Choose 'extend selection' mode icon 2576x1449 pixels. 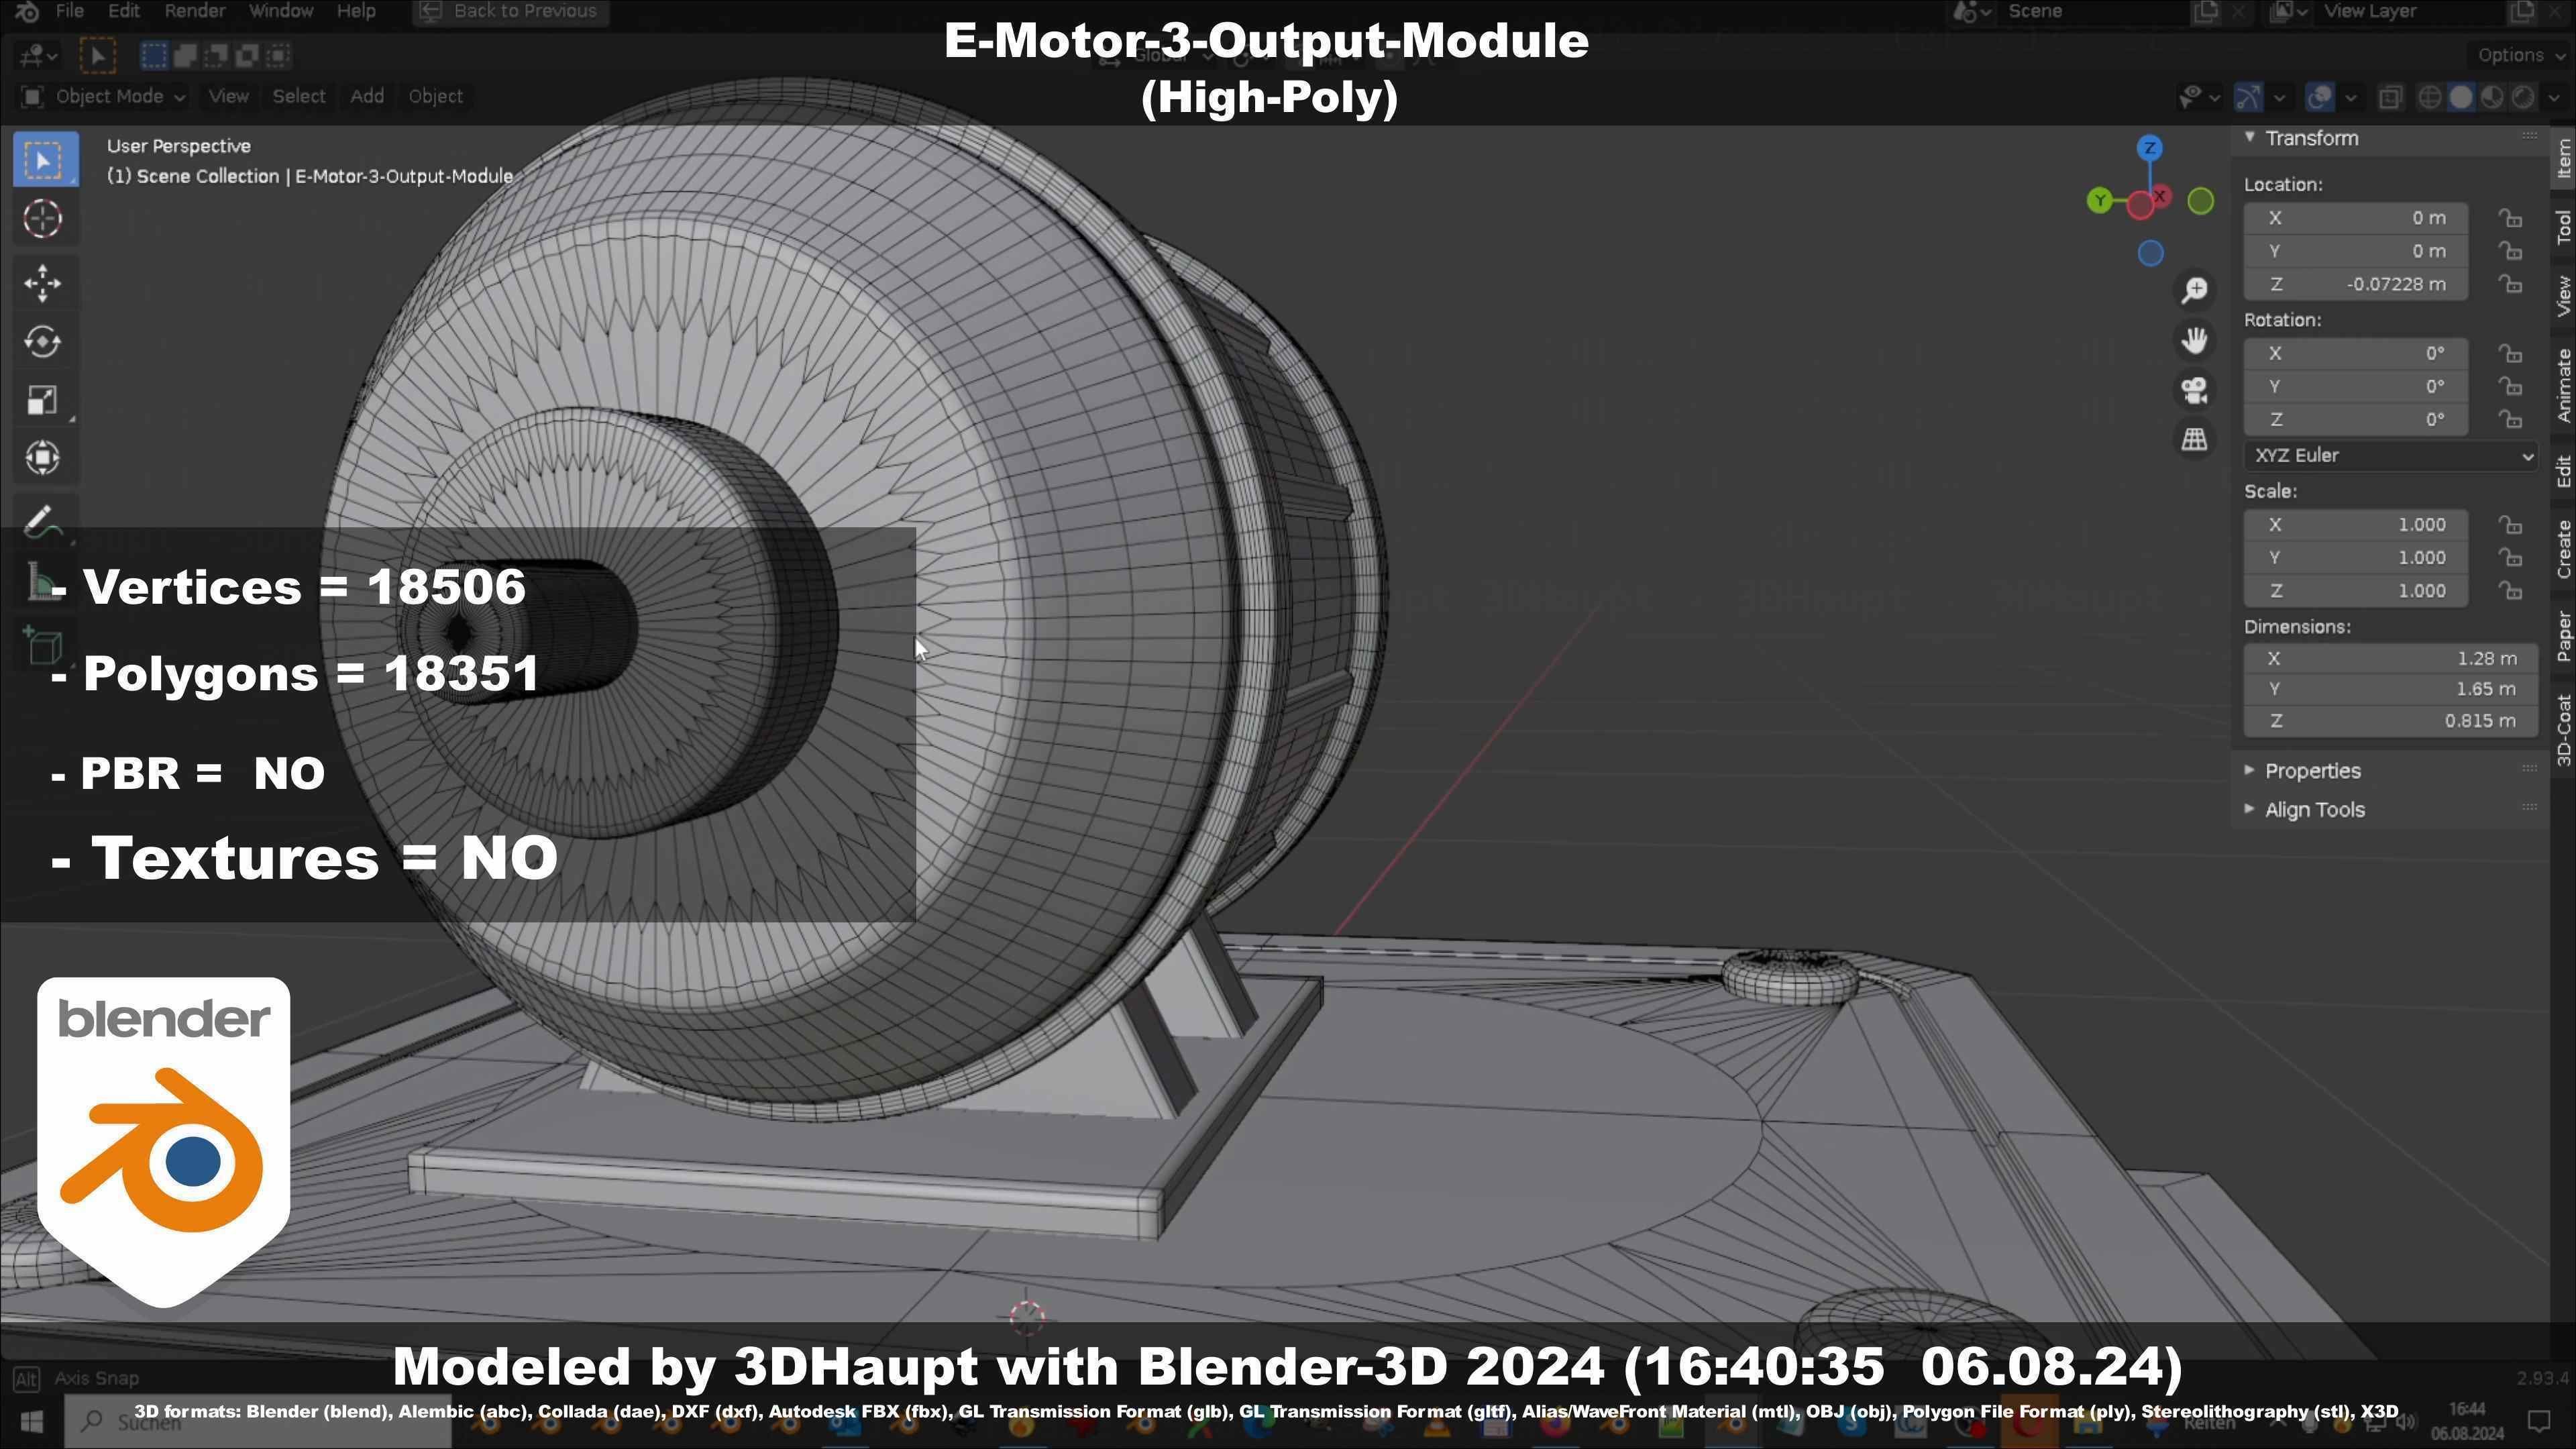tap(185, 55)
